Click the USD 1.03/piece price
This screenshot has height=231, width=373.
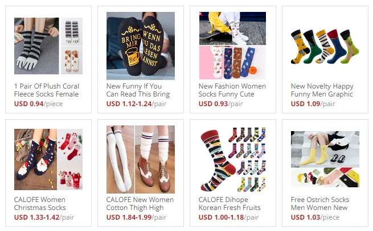click(315, 217)
